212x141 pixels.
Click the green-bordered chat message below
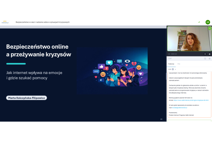(x=189, y=121)
